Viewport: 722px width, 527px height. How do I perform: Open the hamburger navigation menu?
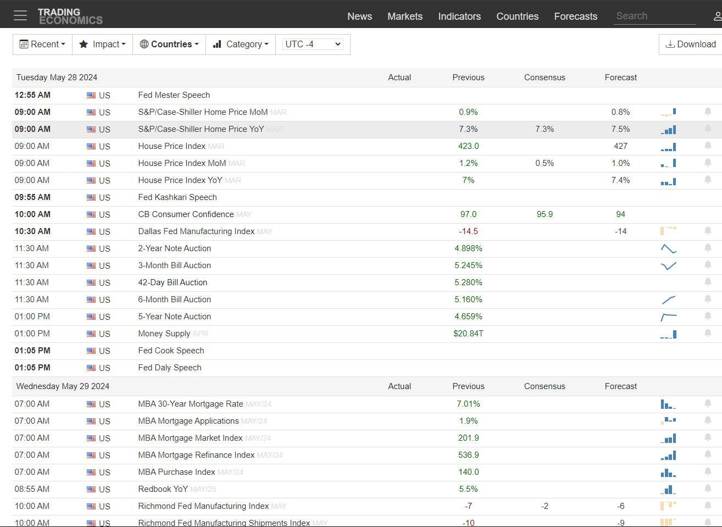pos(20,15)
